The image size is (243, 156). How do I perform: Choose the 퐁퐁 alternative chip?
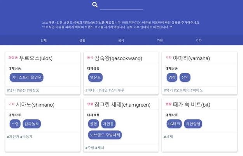pyautogui.click(x=93, y=124)
